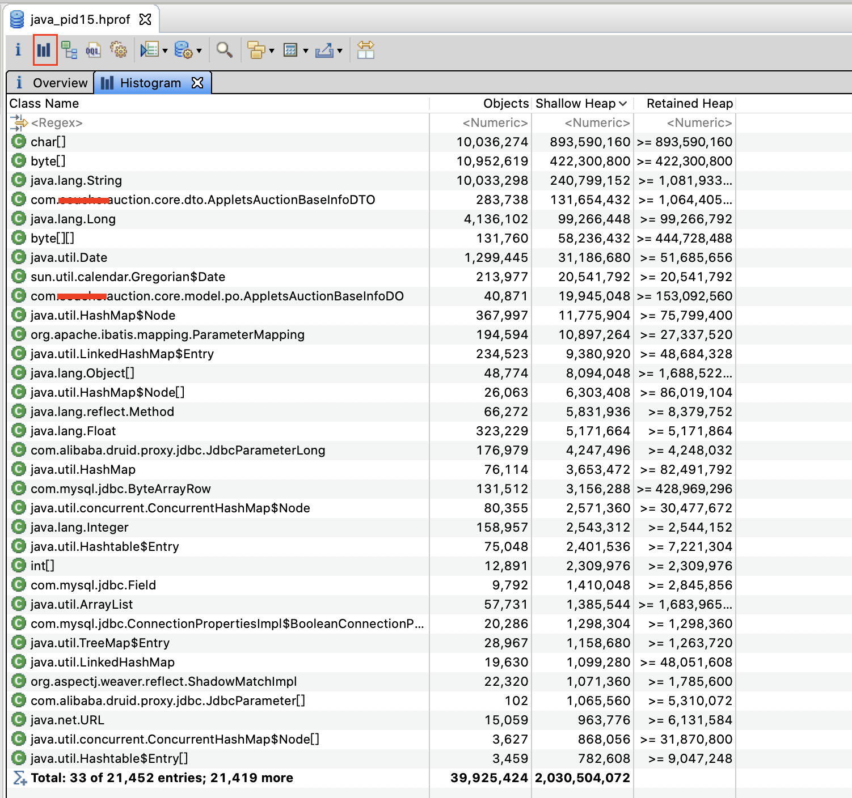Open the Overview info toolbar icon
This screenshot has width=852, height=798.
pyautogui.click(x=18, y=50)
